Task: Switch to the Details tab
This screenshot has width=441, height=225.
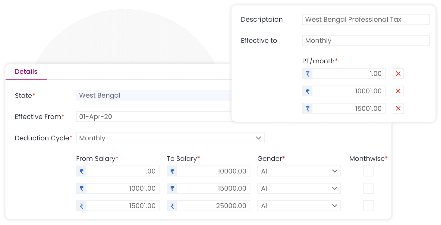Action: coord(26,72)
